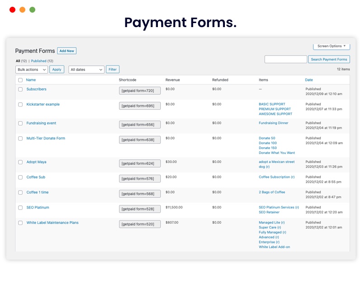This screenshot has width=362, height=298.
Task: Open the All dates dropdown
Action: (x=86, y=70)
